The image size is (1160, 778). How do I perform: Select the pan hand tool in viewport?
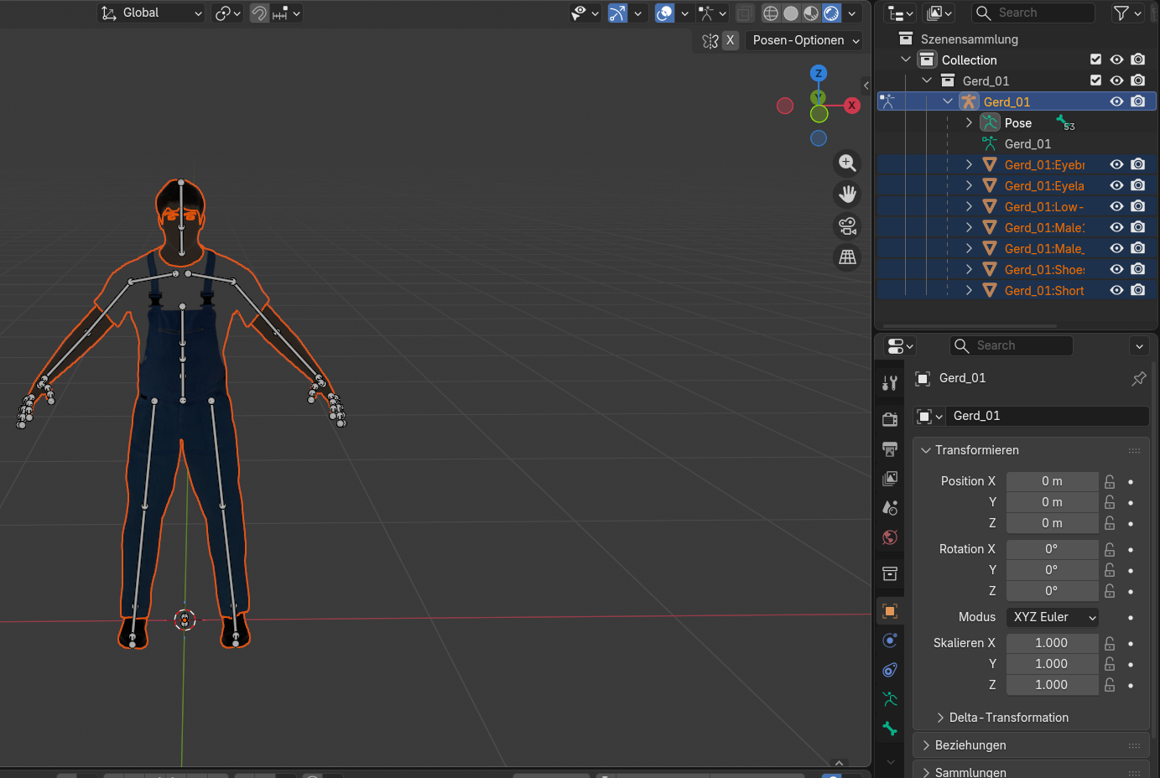(847, 194)
